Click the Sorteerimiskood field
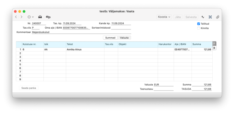This screenshot has height=114, width=234. point(121,28)
